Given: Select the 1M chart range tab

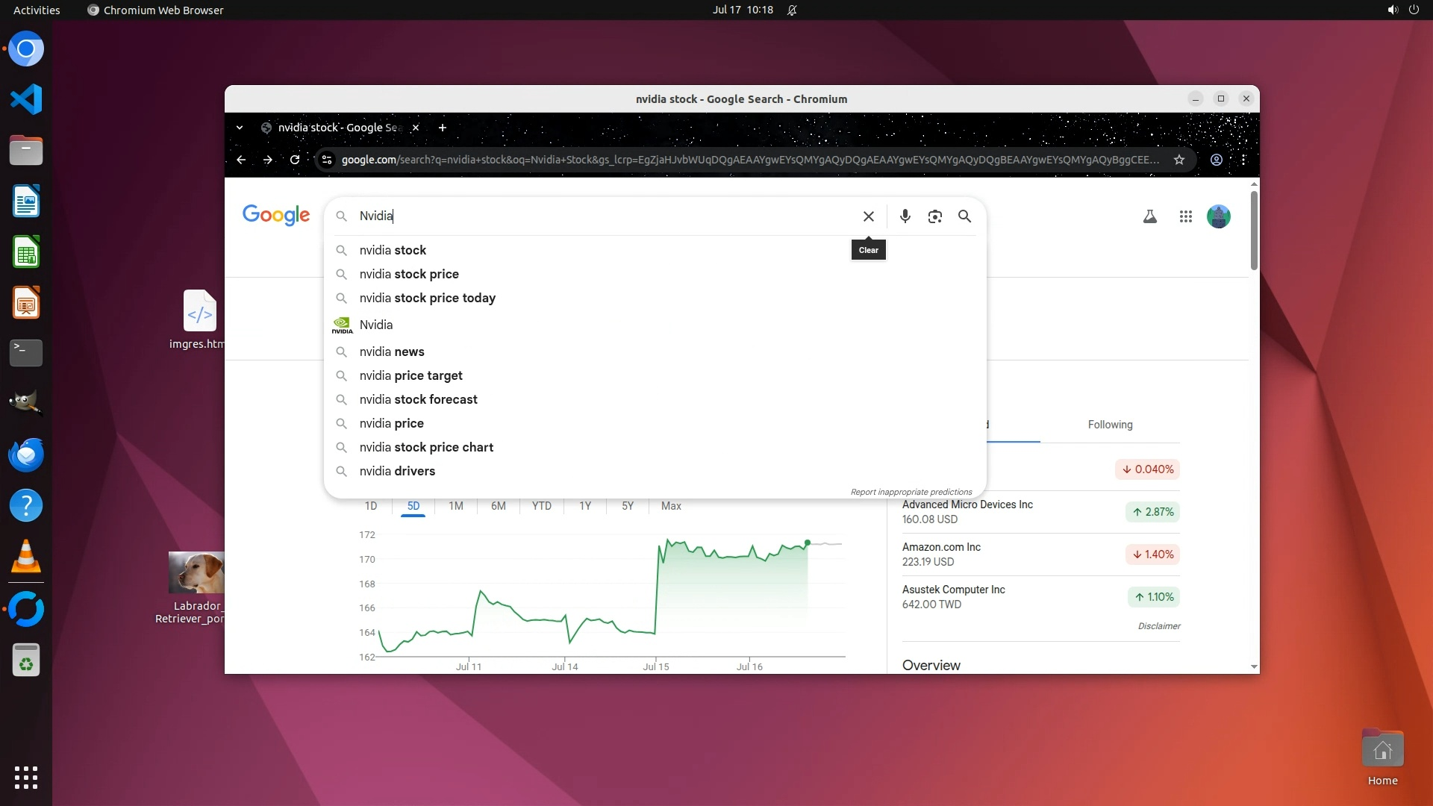Looking at the screenshot, I should (x=456, y=506).
